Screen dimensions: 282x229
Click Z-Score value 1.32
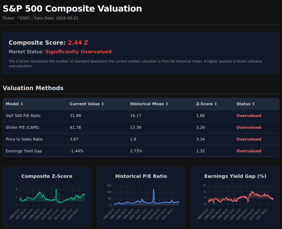pyautogui.click(x=200, y=151)
